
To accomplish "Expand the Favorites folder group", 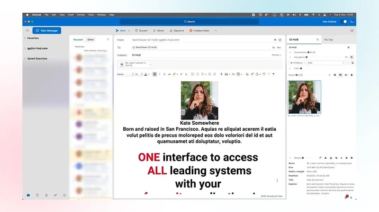I will 25,38.
